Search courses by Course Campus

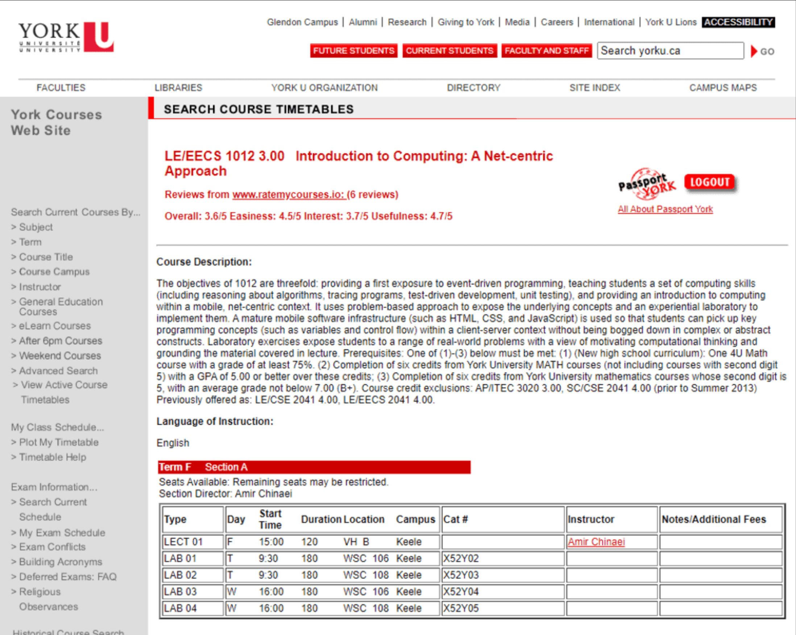tap(54, 272)
